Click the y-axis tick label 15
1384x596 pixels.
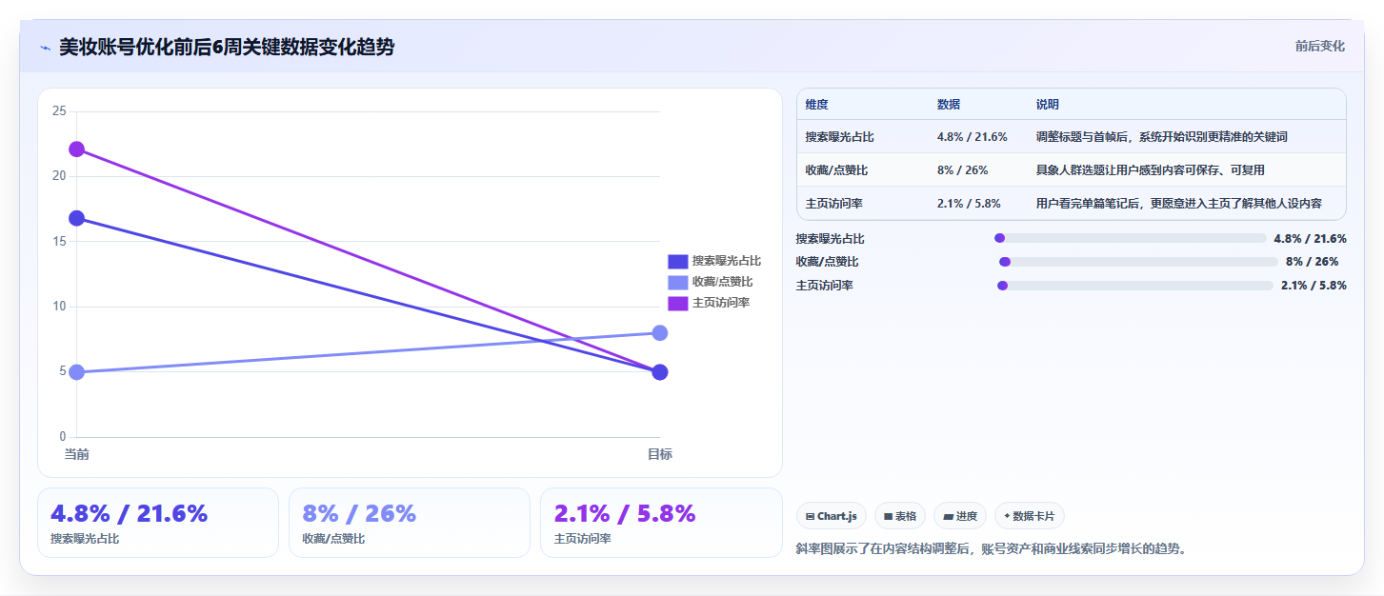(59, 241)
